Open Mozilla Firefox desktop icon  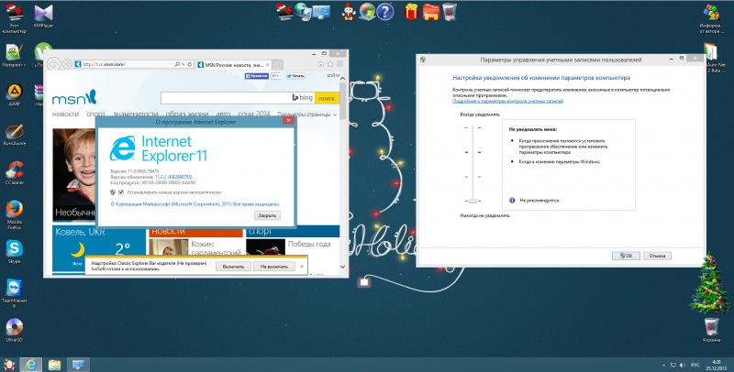(14, 215)
